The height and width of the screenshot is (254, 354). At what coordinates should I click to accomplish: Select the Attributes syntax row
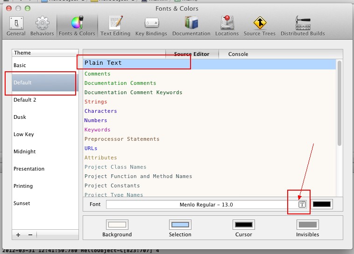[210, 158]
